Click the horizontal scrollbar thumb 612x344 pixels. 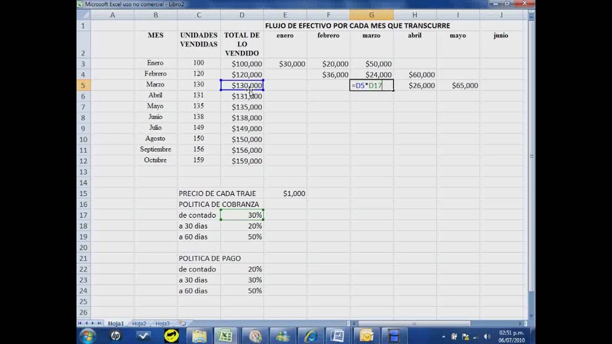point(414,323)
